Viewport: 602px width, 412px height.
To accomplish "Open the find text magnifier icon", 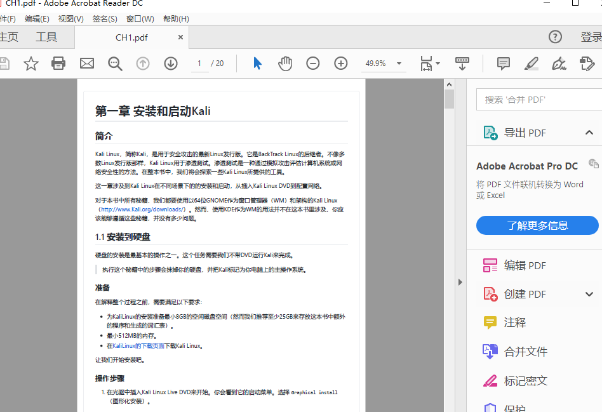I will [115, 63].
